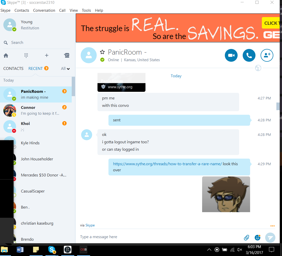
Task: Click the search magnifier icon
Action: click(6, 43)
